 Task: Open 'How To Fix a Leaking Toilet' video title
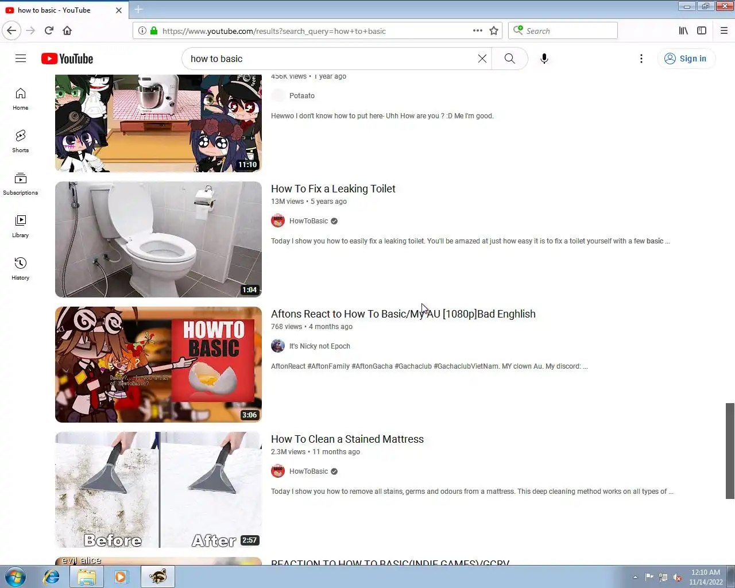[x=333, y=189]
